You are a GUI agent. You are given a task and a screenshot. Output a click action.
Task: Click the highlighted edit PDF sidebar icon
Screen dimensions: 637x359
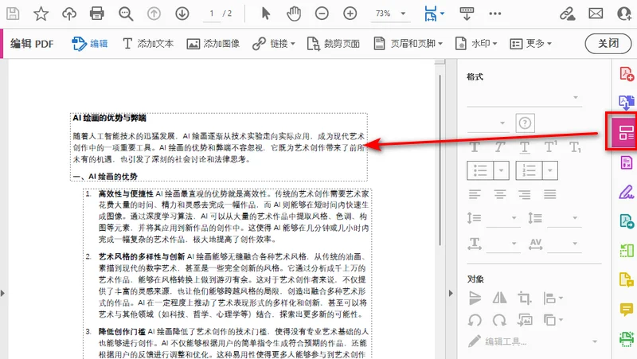[x=626, y=132]
